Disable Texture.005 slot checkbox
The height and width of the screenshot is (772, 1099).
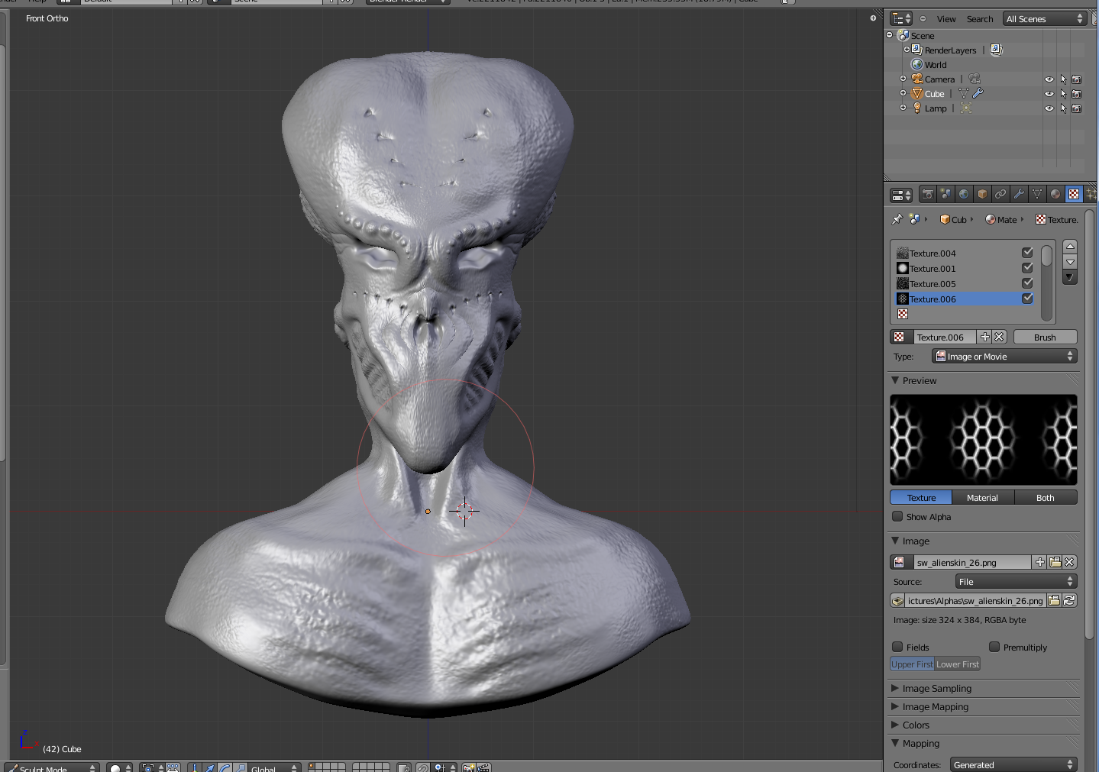tap(1027, 283)
